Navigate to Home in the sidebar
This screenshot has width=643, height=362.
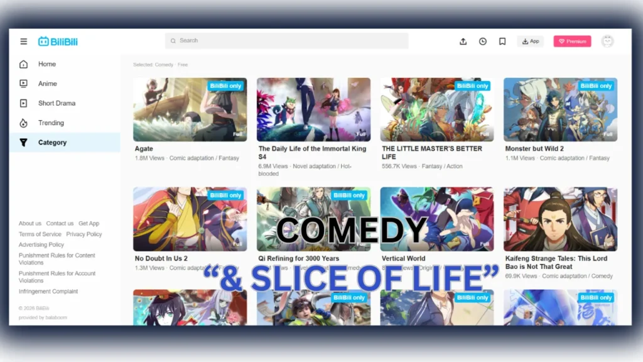pos(47,63)
